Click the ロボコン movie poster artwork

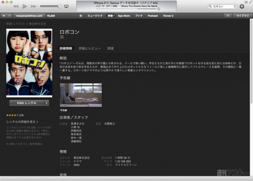[29, 63]
